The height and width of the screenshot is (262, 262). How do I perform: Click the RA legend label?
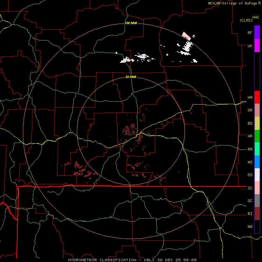point(250,149)
